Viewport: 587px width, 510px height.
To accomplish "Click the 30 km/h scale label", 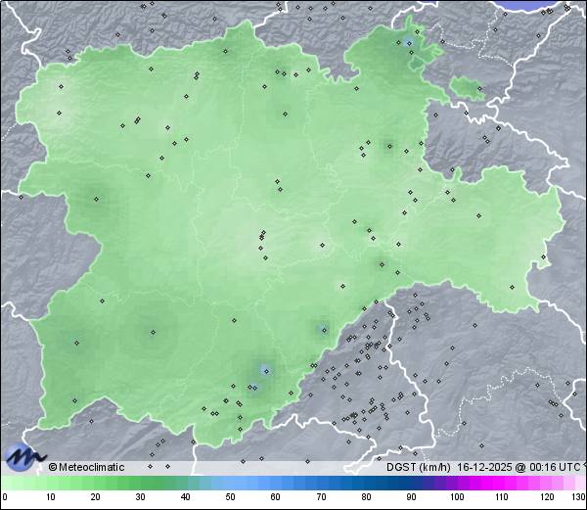I will click(140, 498).
